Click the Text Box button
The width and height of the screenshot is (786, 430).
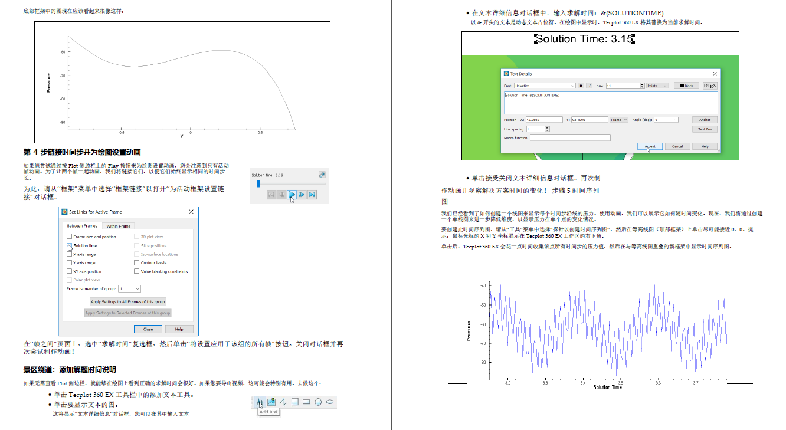click(x=705, y=129)
